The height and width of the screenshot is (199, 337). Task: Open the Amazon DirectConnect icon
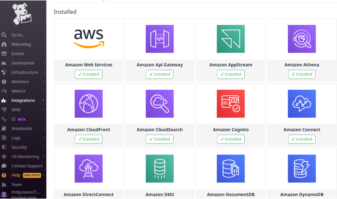click(x=88, y=169)
